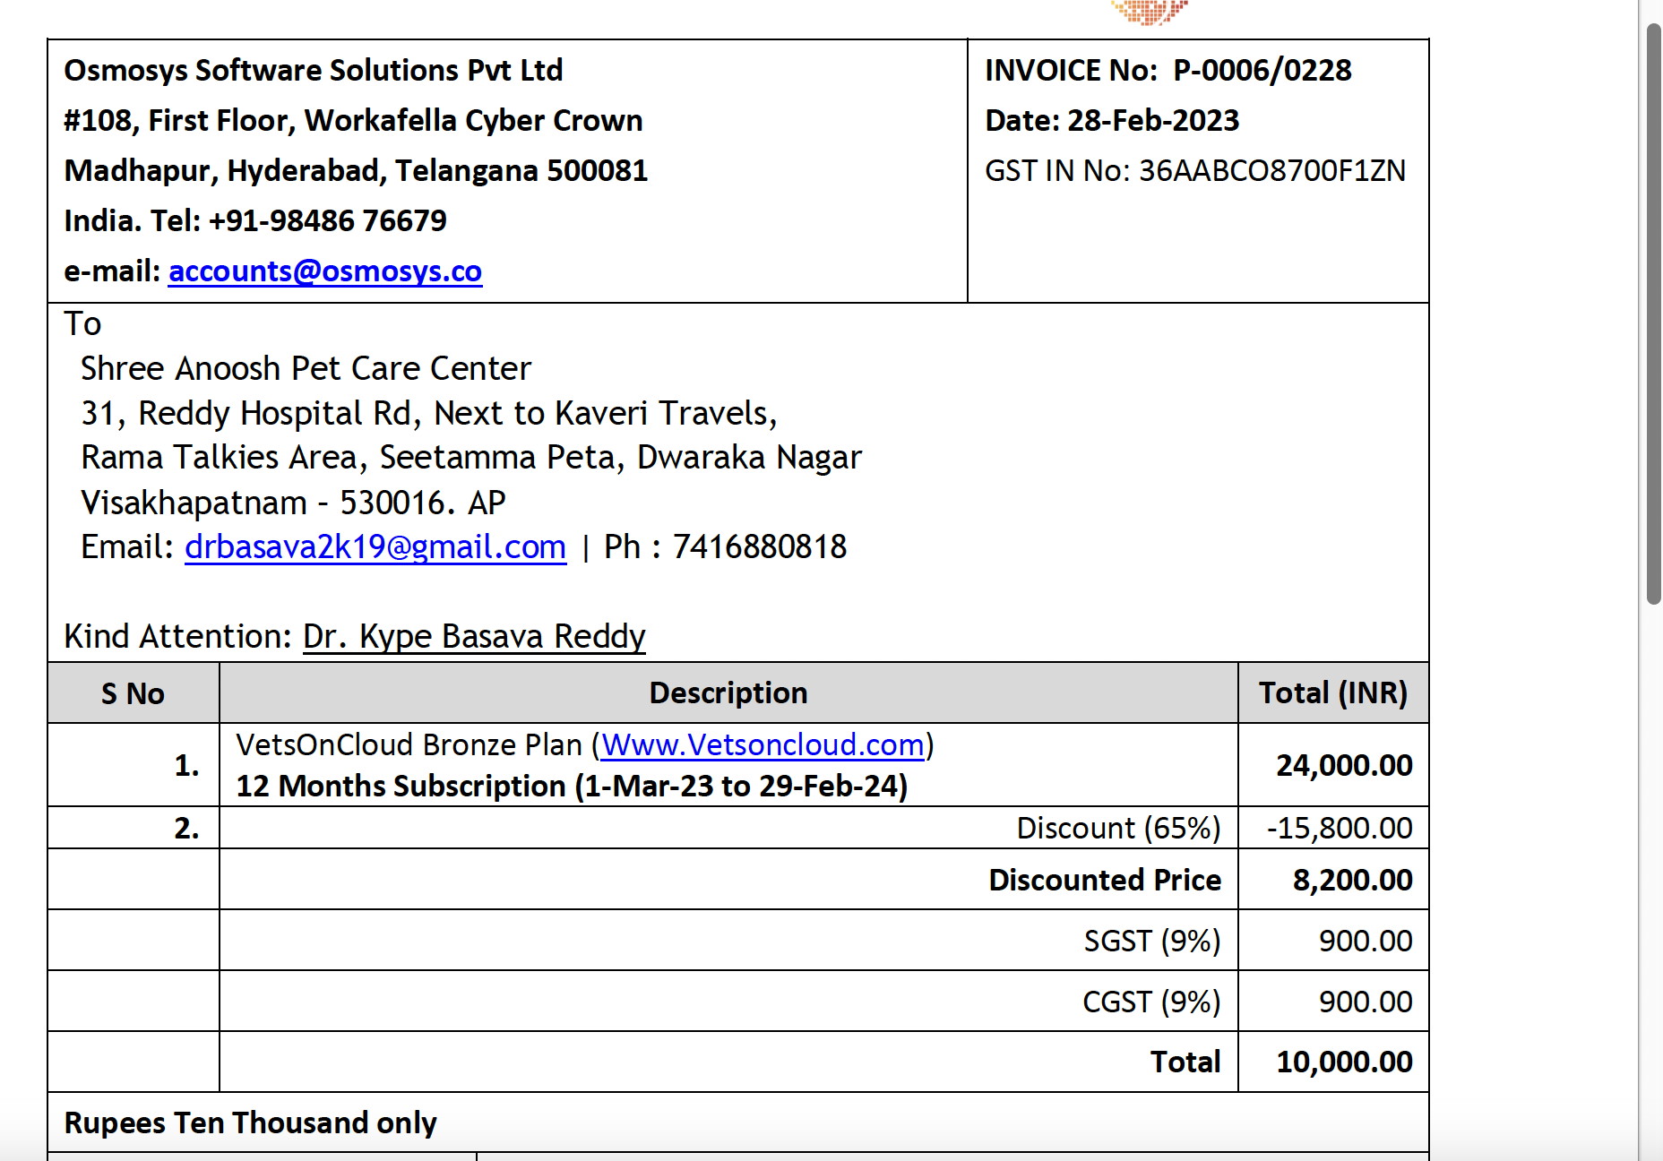Click the orange logo at page top
1663x1161 pixels.
[1148, 12]
